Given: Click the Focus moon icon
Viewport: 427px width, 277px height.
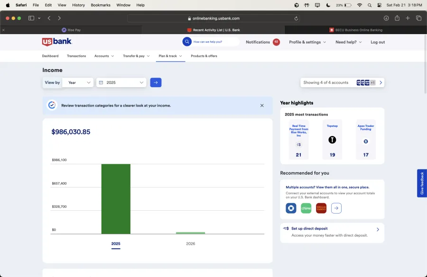Looking at the screenshot, I should pyautogui.click(x=328, y=5).
